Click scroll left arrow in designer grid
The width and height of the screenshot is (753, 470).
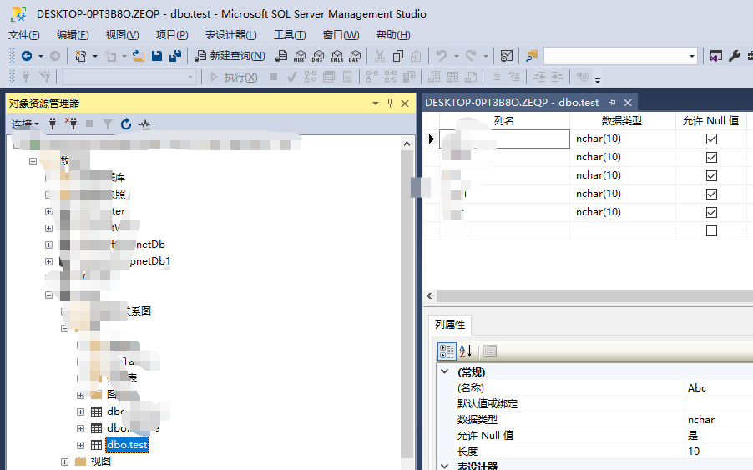tap(429, 296)
